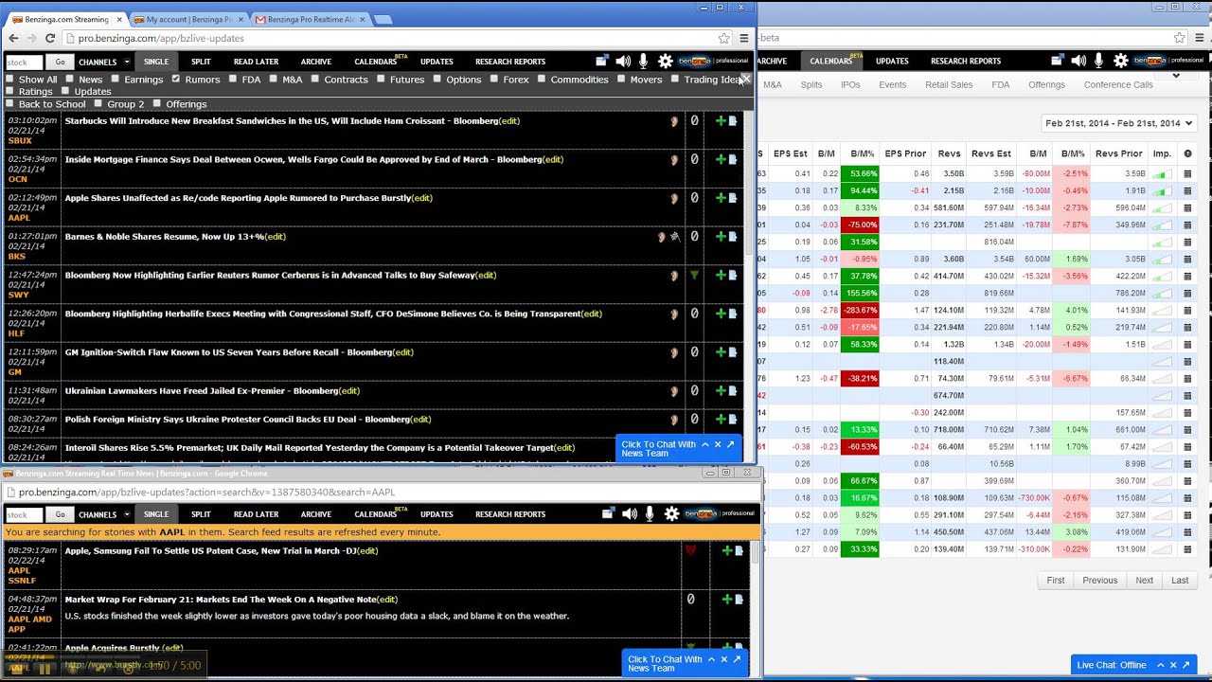Open the SBUX ticker link

(x=19, y=140)
